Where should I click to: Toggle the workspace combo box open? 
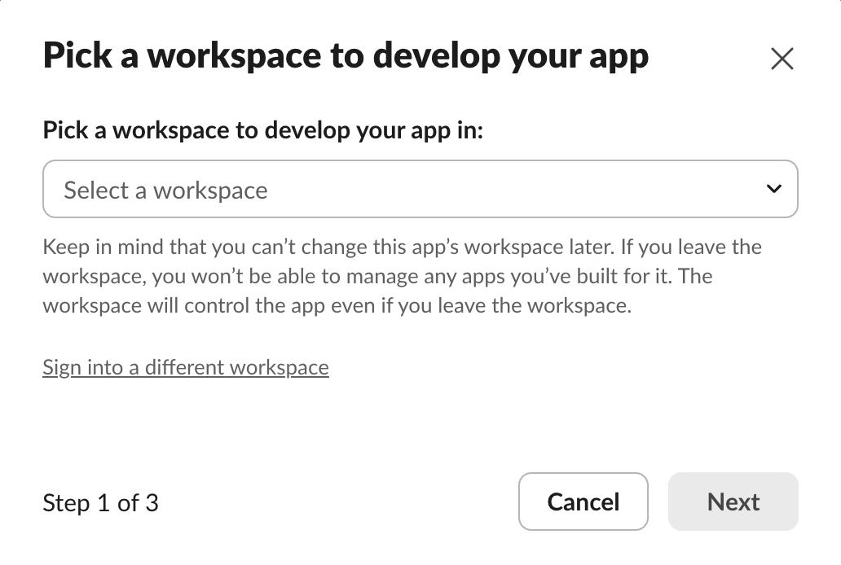pos(420,189)
